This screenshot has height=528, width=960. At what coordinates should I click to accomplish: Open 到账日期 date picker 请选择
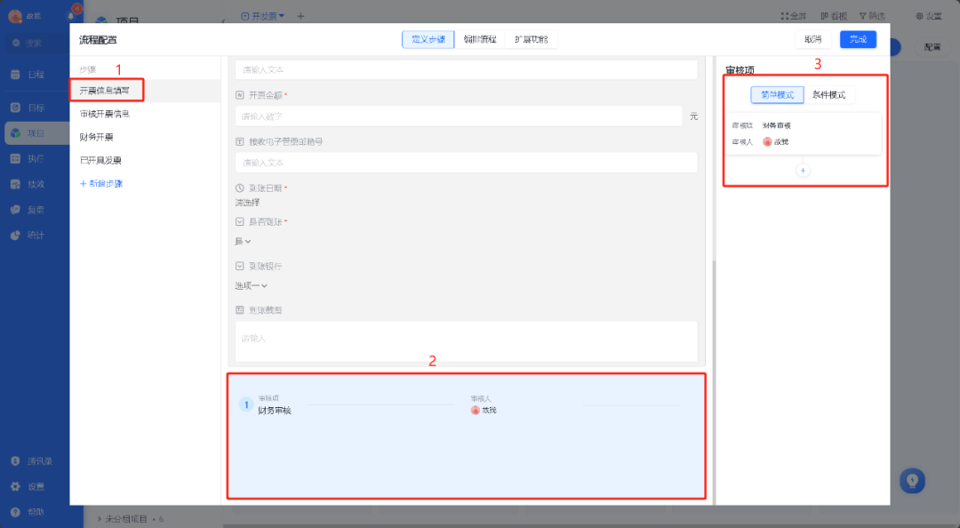(x=247, y=202)
